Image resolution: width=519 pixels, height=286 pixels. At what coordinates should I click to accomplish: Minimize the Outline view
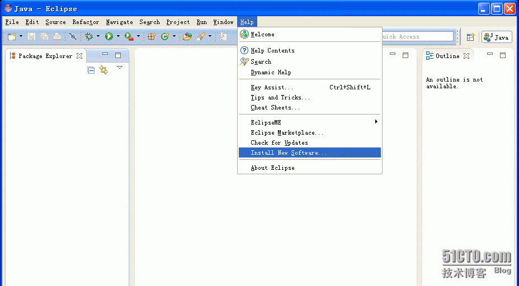[490, 54]
